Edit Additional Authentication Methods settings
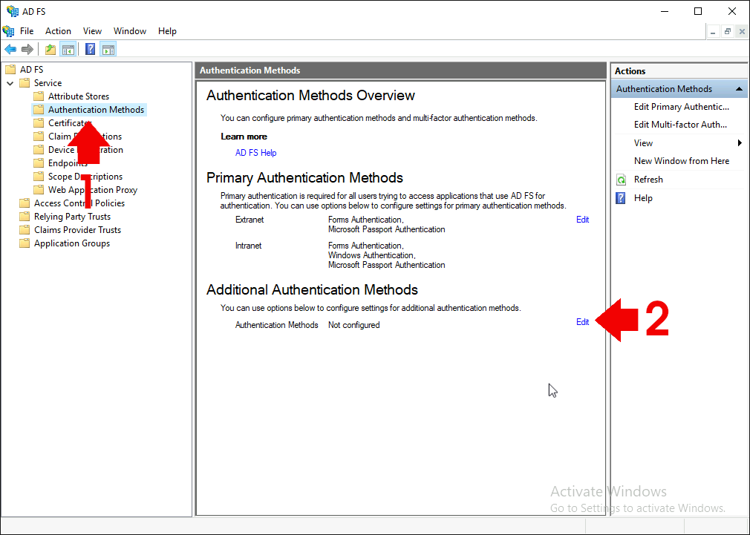This screenshot has width=750, height=535. (x=582, y=322)
